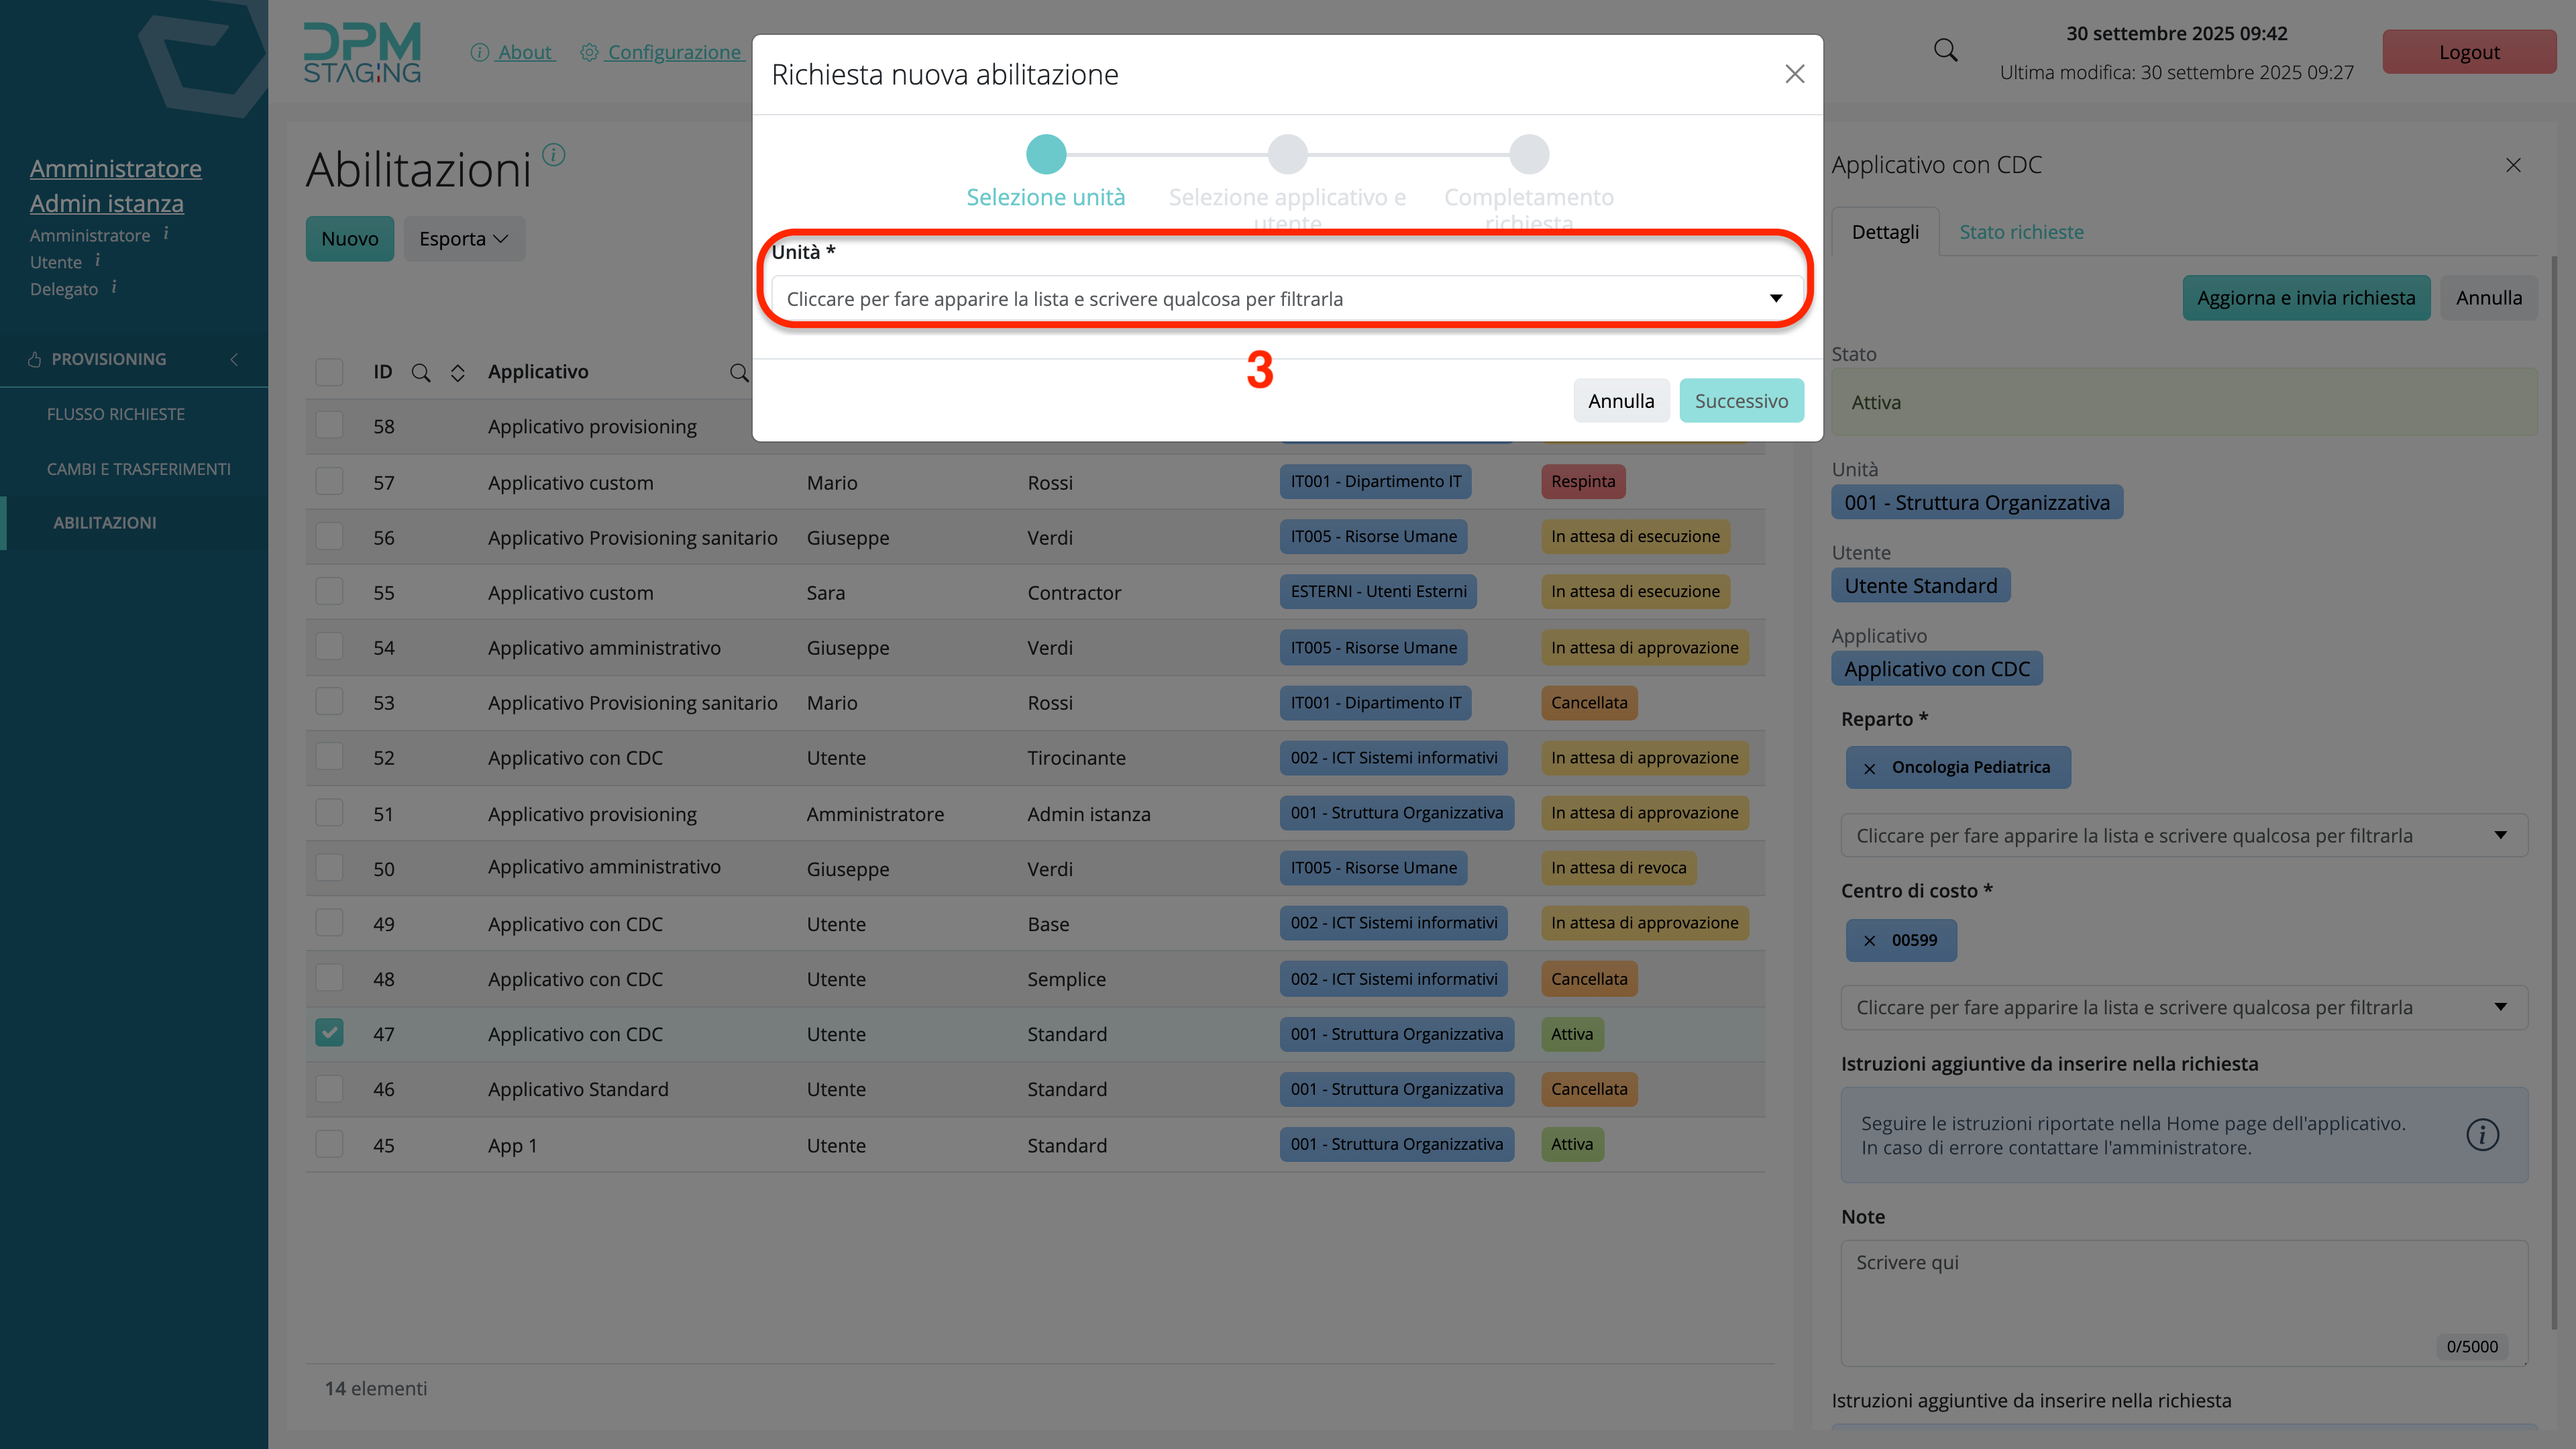Click the ID column search icon
The image size is (2576, 1449).
[421, 373]
